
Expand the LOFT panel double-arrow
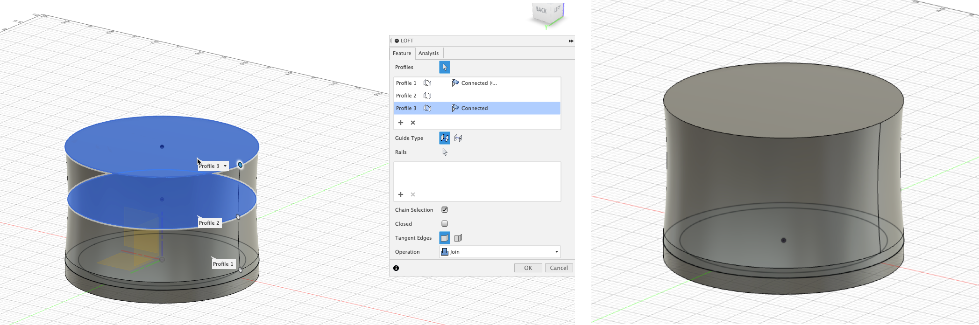click(571, 41)
